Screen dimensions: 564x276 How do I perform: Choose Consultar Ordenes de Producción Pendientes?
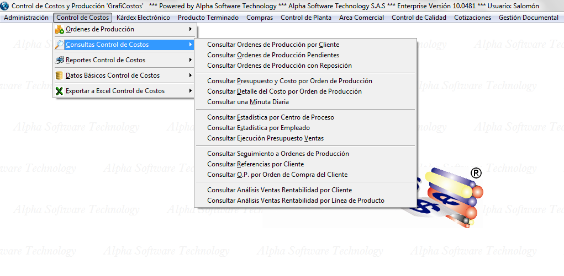pyautogui.click(x=273, y=55)
